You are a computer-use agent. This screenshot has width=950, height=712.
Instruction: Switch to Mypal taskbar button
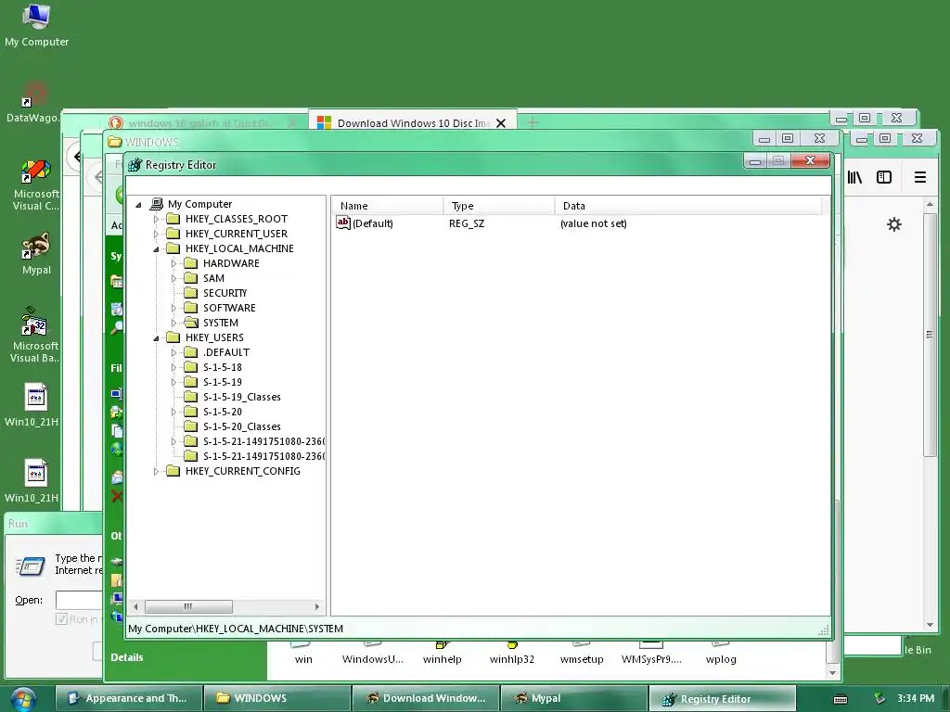(573, 698)
